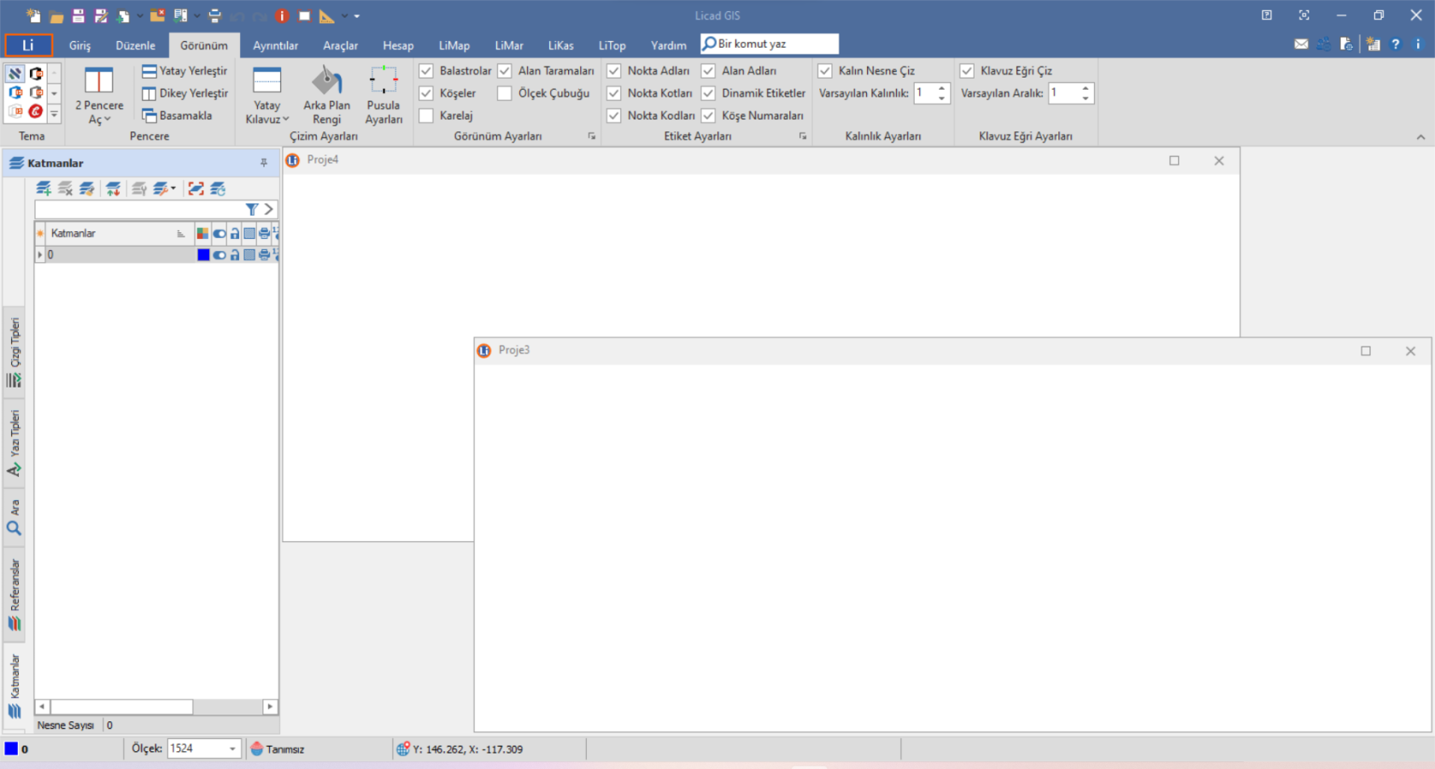This screenshot has height=769, width=1435.
Task: Click the mail envelope icon in the ribbon corner
Action: 1301,44
